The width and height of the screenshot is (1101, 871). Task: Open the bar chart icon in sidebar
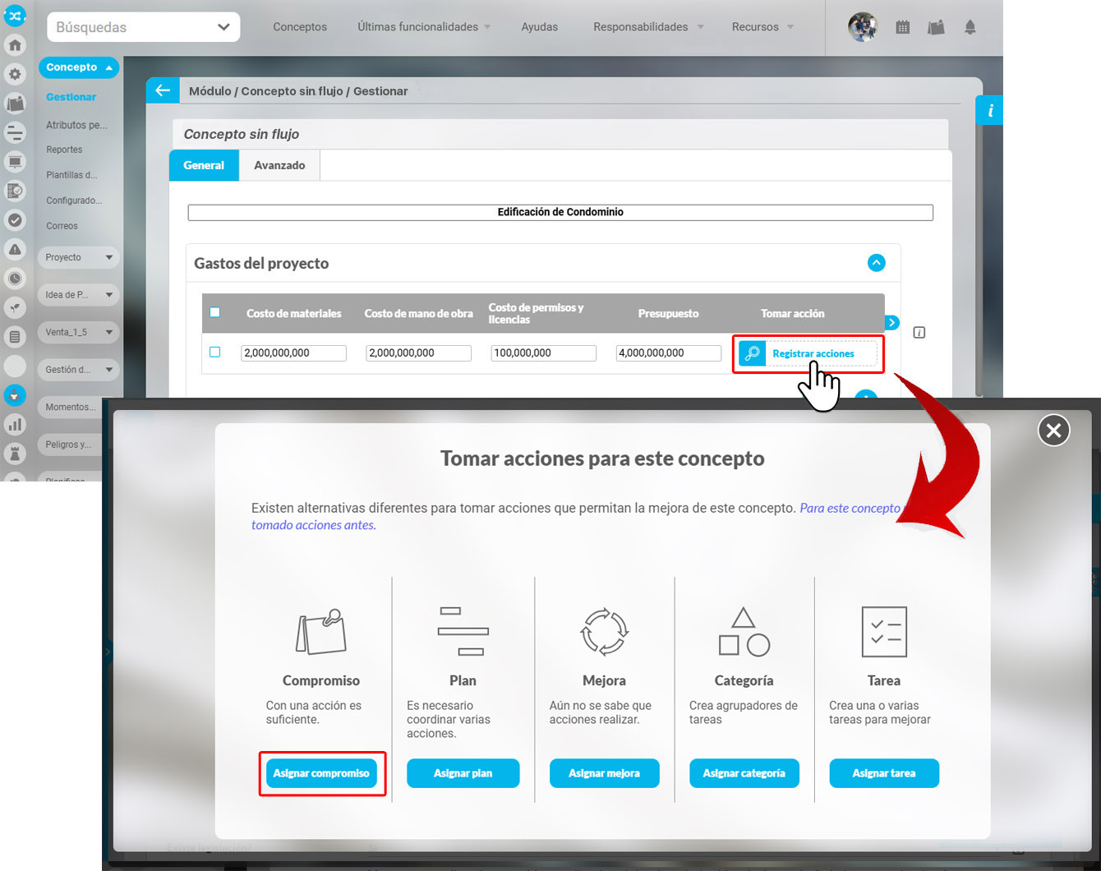(x=15, y=425)
